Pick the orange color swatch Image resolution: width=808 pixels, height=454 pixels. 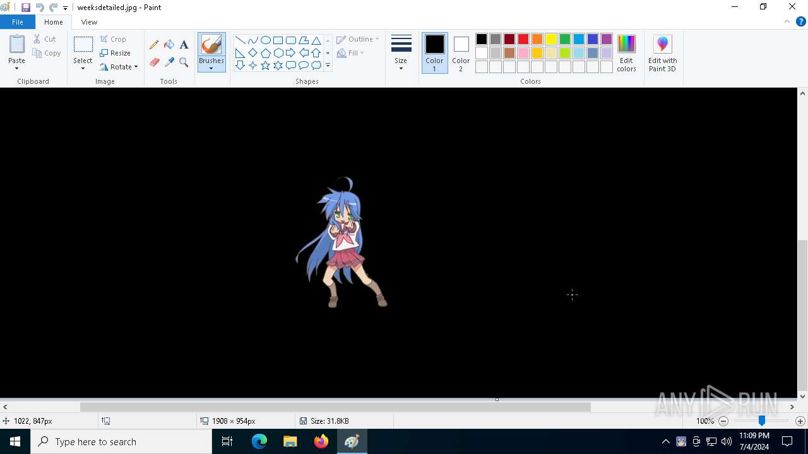[x=537, y=39]
